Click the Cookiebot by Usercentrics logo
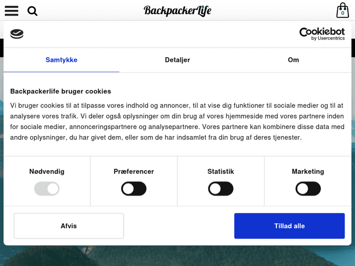Screen dimensions: 355x266 322,34
